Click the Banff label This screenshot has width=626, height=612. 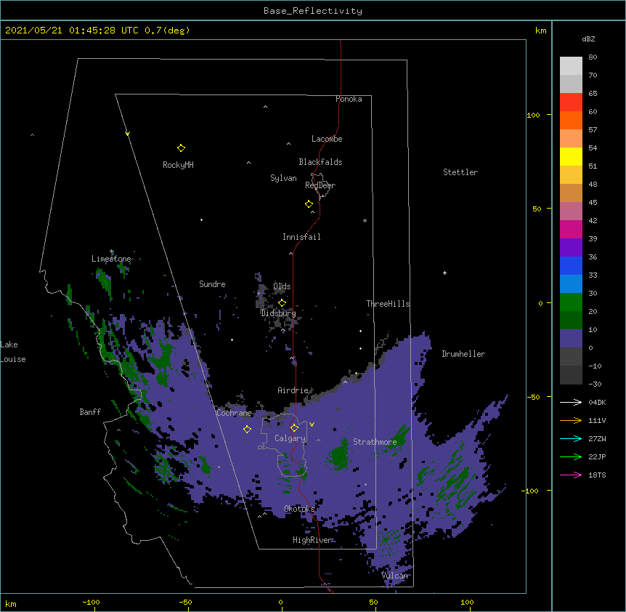(x=90, y=412)
